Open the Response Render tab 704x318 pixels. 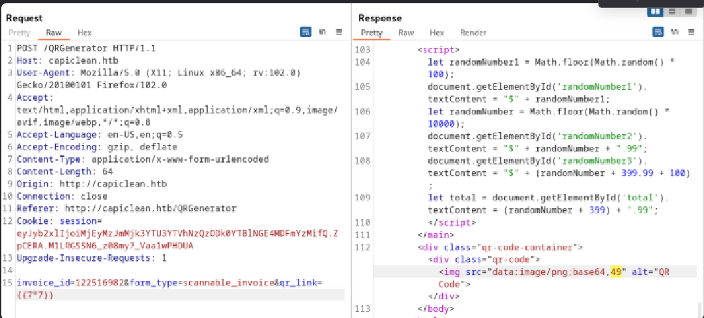(x=473, y=33)
